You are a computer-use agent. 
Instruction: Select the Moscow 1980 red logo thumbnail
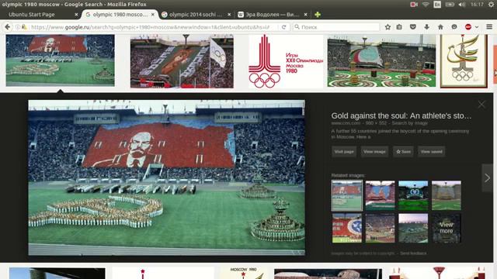point(286,61)
